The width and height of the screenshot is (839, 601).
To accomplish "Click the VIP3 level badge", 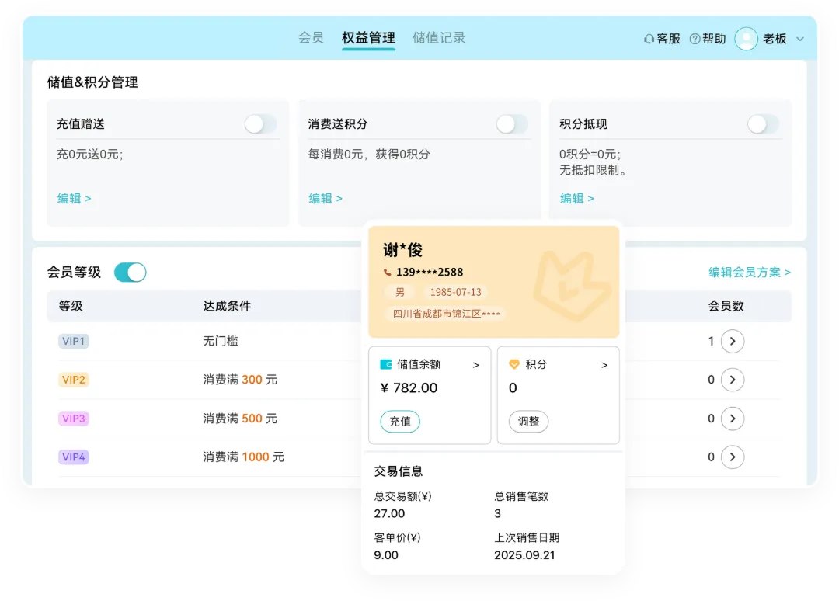I will coord(73,418).
